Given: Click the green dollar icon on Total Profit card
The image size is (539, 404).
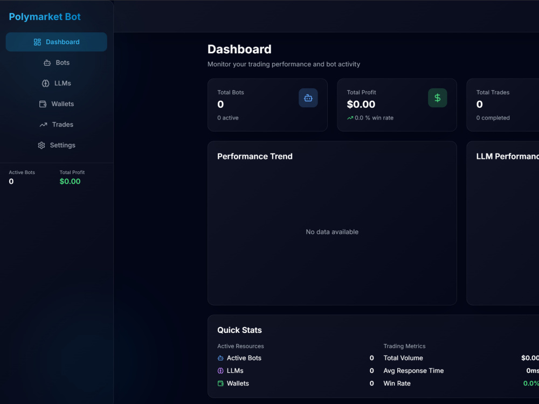Looking at the screenshot, I should (x=437, y=98).
